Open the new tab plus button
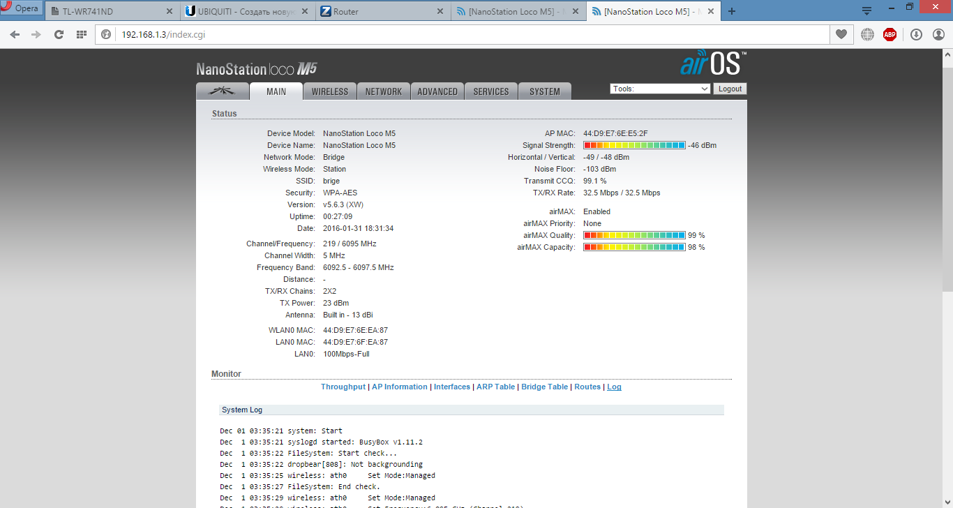 pos(732,11)
